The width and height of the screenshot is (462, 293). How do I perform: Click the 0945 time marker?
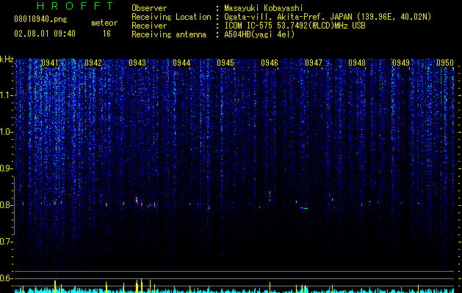coord(225,63)
